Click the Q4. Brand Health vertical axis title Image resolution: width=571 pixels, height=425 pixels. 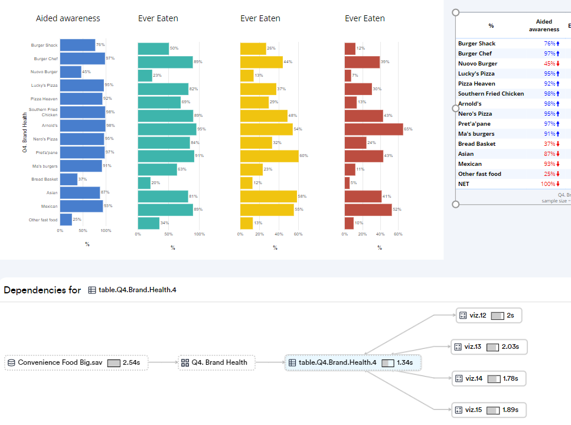(25, 133)
